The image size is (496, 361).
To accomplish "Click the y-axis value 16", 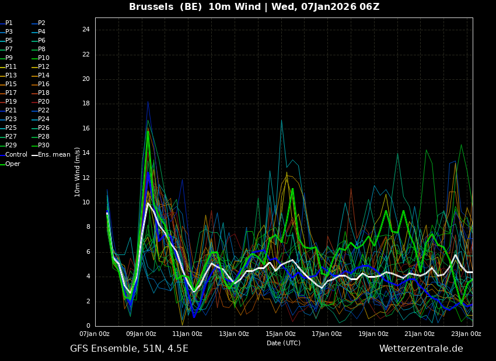I will point(86,129).
